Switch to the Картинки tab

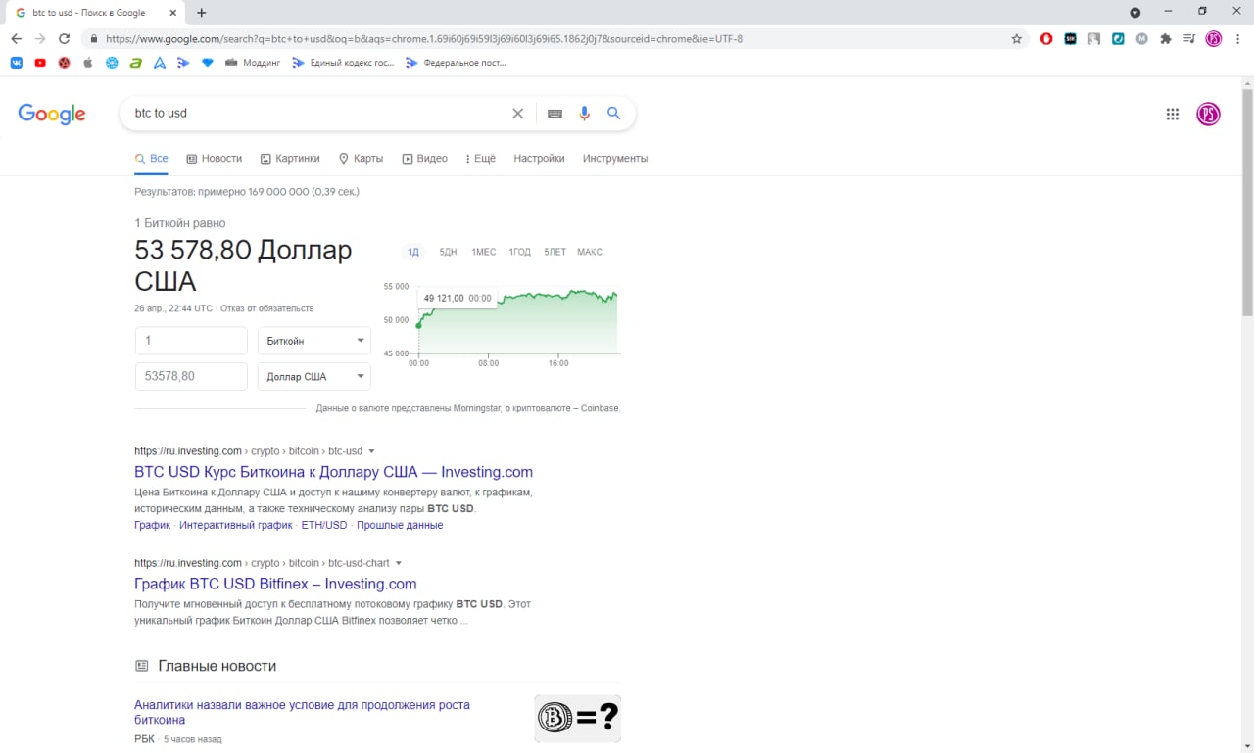point(290,159)
